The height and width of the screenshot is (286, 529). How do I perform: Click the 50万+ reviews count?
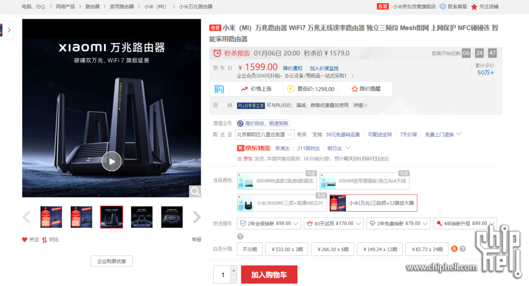(x=485, y=73)
